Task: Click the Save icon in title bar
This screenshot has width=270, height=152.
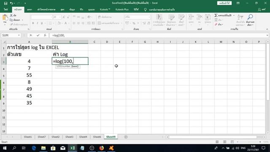Action: point(5,3)
